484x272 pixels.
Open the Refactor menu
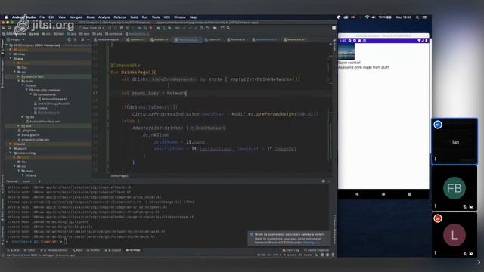pyautogui.click(x=120, y=17)
